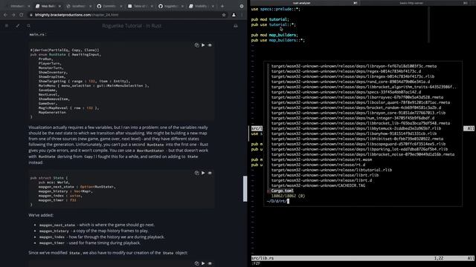Select rand_core .d entry in FZF

click(x=350, y=82)
